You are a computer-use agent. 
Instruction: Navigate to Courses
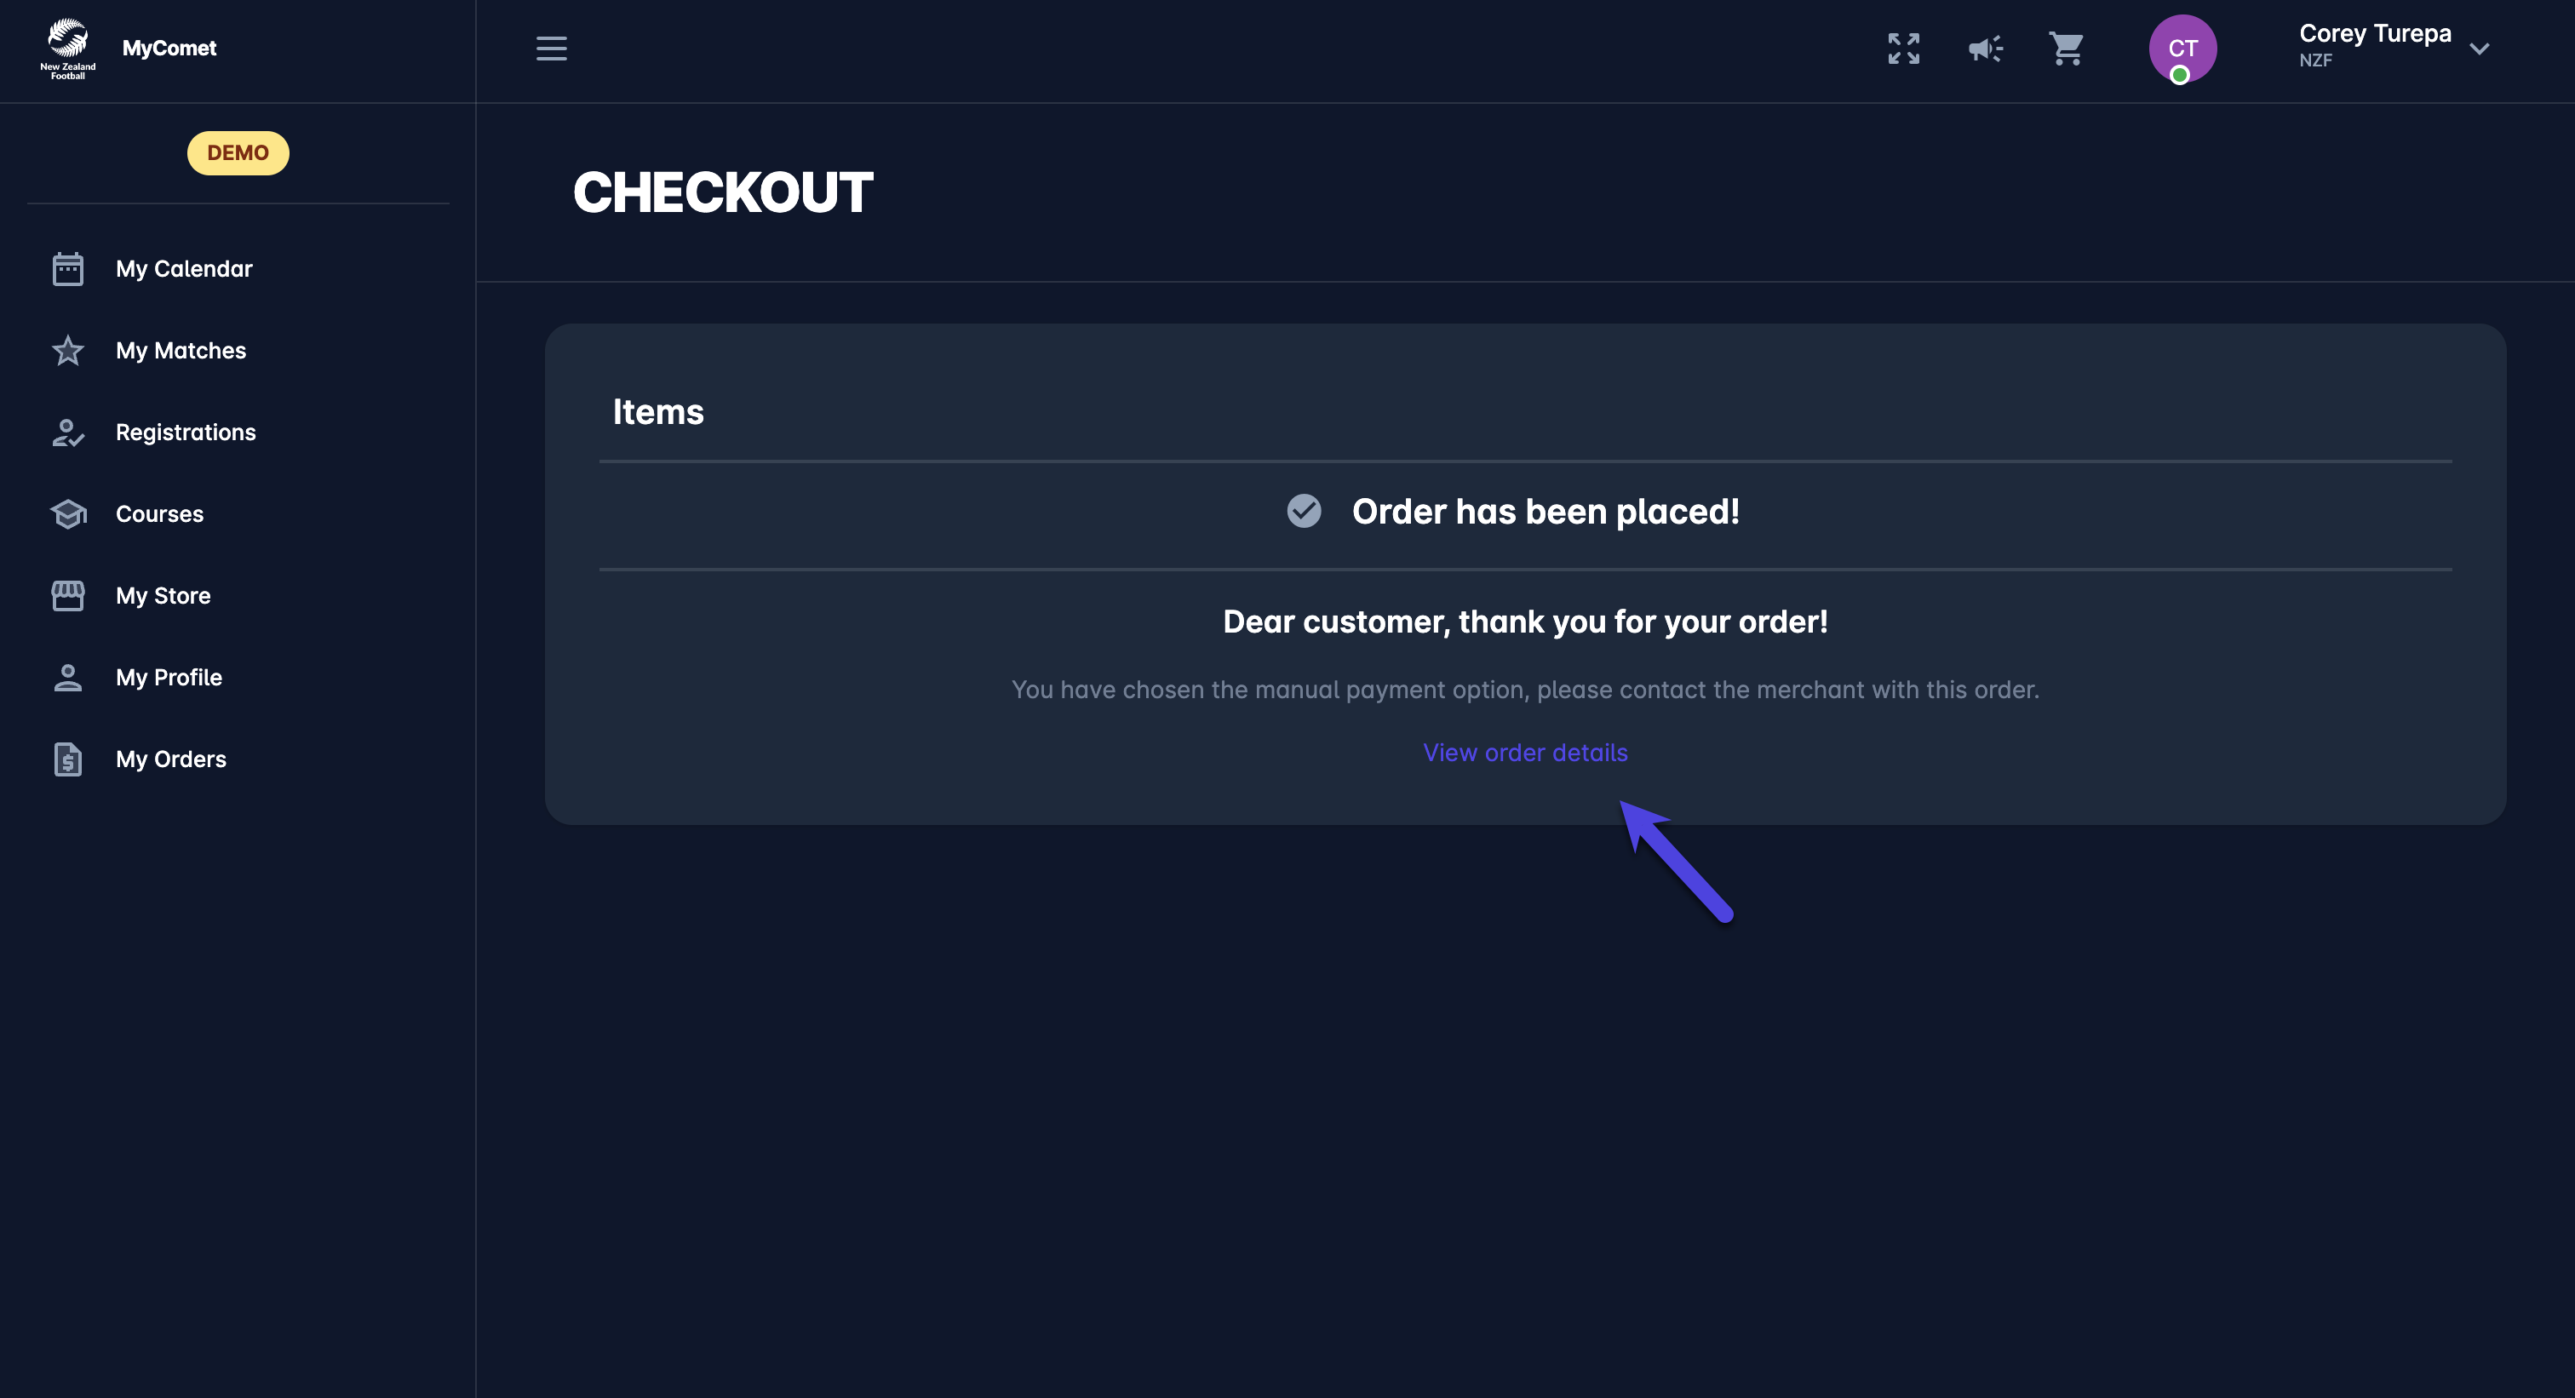160,513
